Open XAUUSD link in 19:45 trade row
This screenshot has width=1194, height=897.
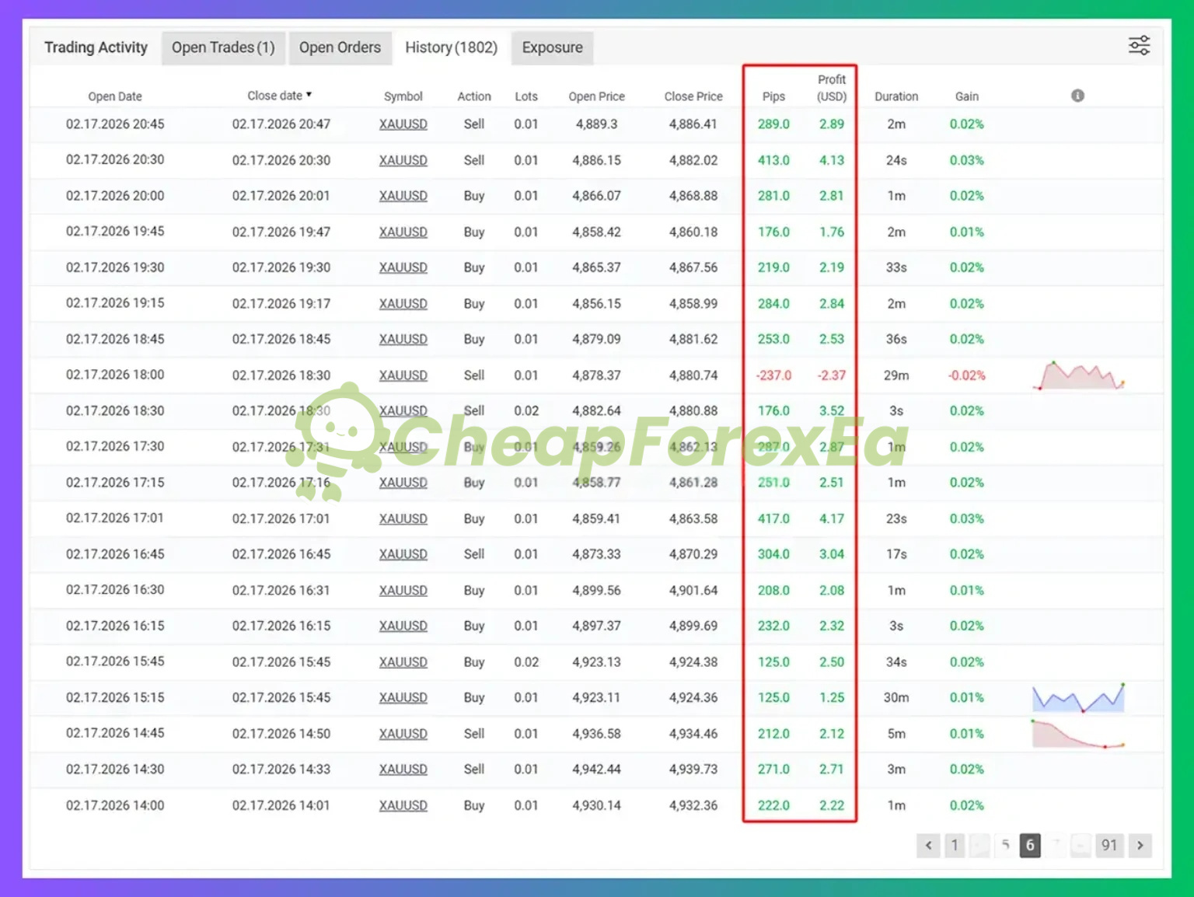coord(403,232)
